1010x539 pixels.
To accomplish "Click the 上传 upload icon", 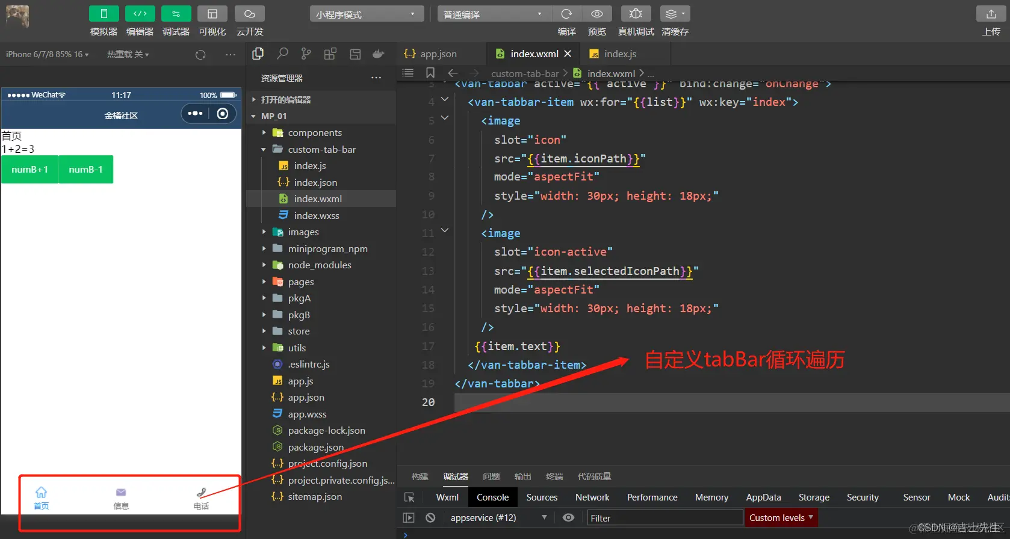I will [x=991, y=14].
